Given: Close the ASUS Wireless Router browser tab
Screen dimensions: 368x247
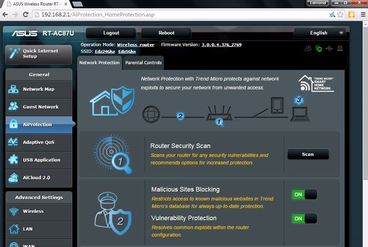Looking at the screenshot, I should [66, 4].
